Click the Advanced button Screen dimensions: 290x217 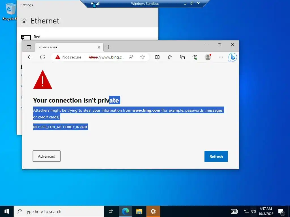[47, 156]
